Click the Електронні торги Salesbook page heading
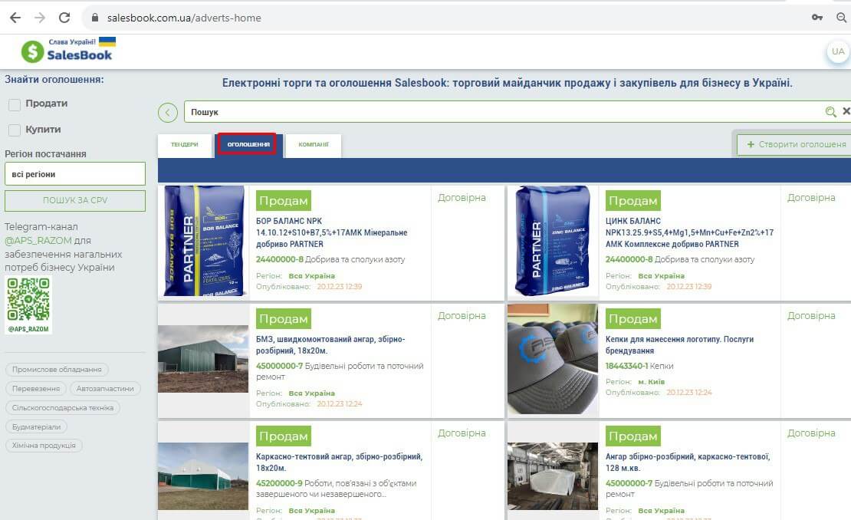The width and height of the screenshot is (851, 520). click(508, 83)
